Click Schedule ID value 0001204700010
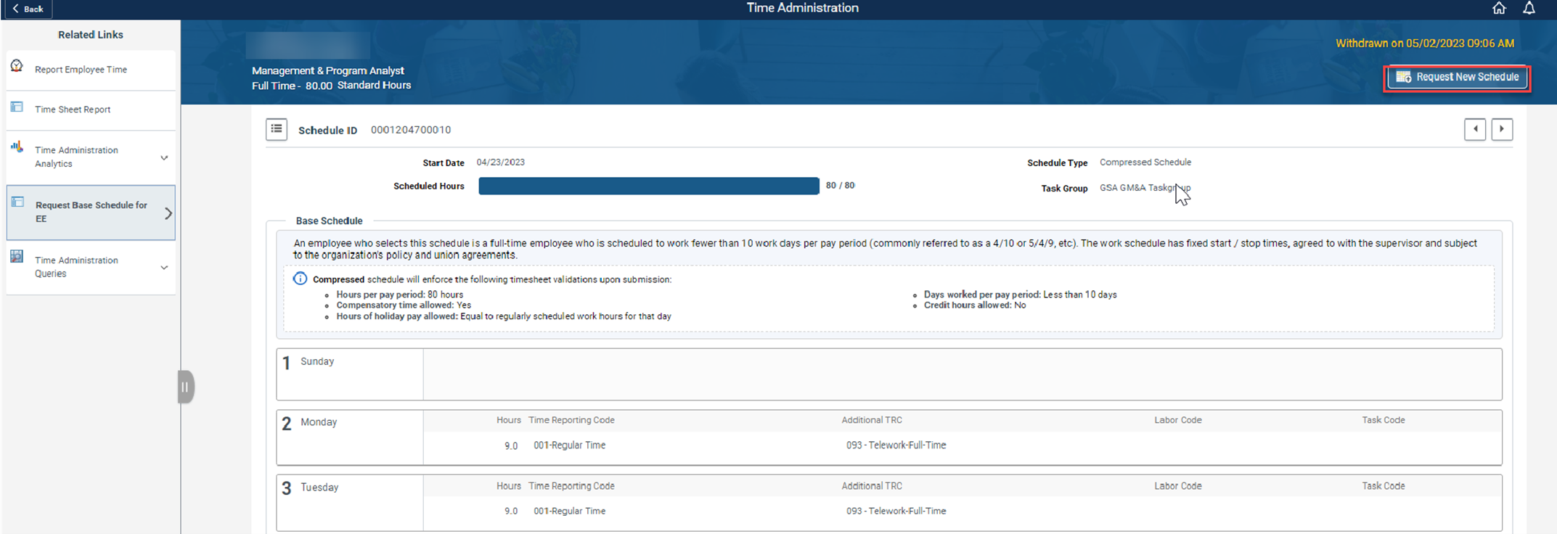The height and width of the screenshot is (534, 1557). [x=411, y=130]
